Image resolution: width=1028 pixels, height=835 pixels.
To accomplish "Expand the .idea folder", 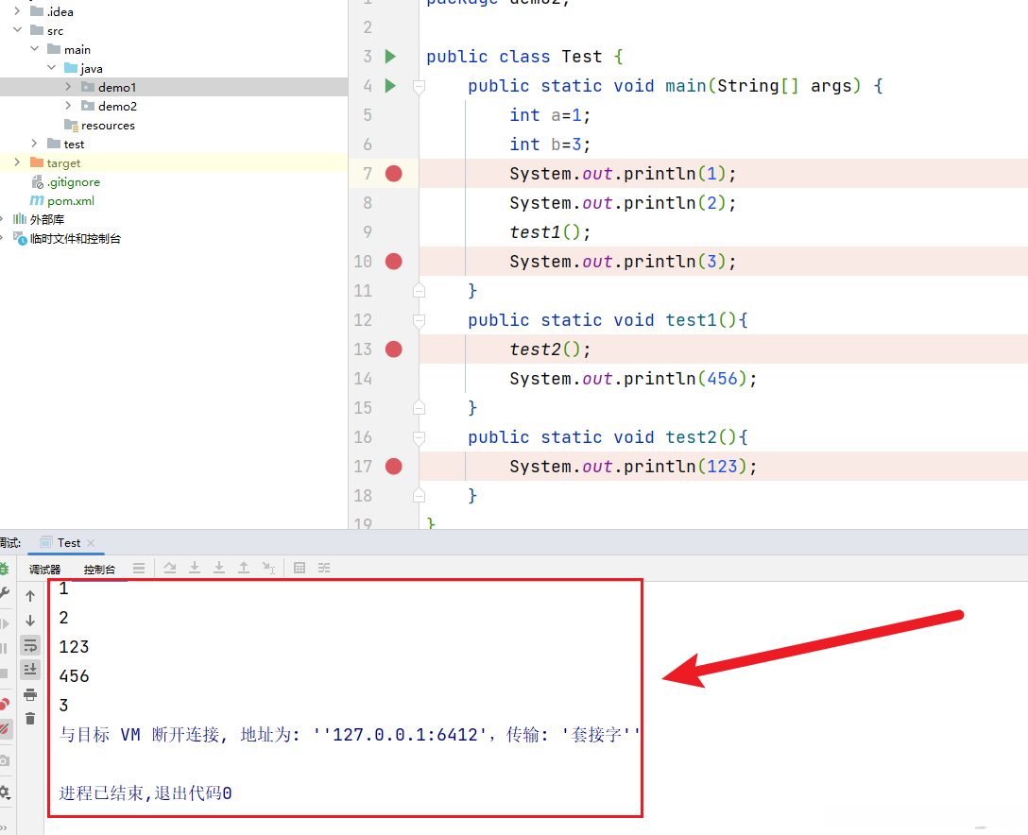I will [18, 11].
